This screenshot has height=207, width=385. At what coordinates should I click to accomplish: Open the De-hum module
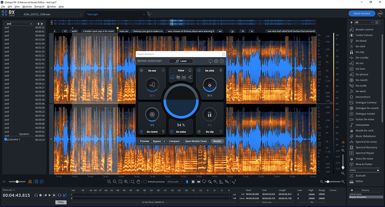[360, 69]
